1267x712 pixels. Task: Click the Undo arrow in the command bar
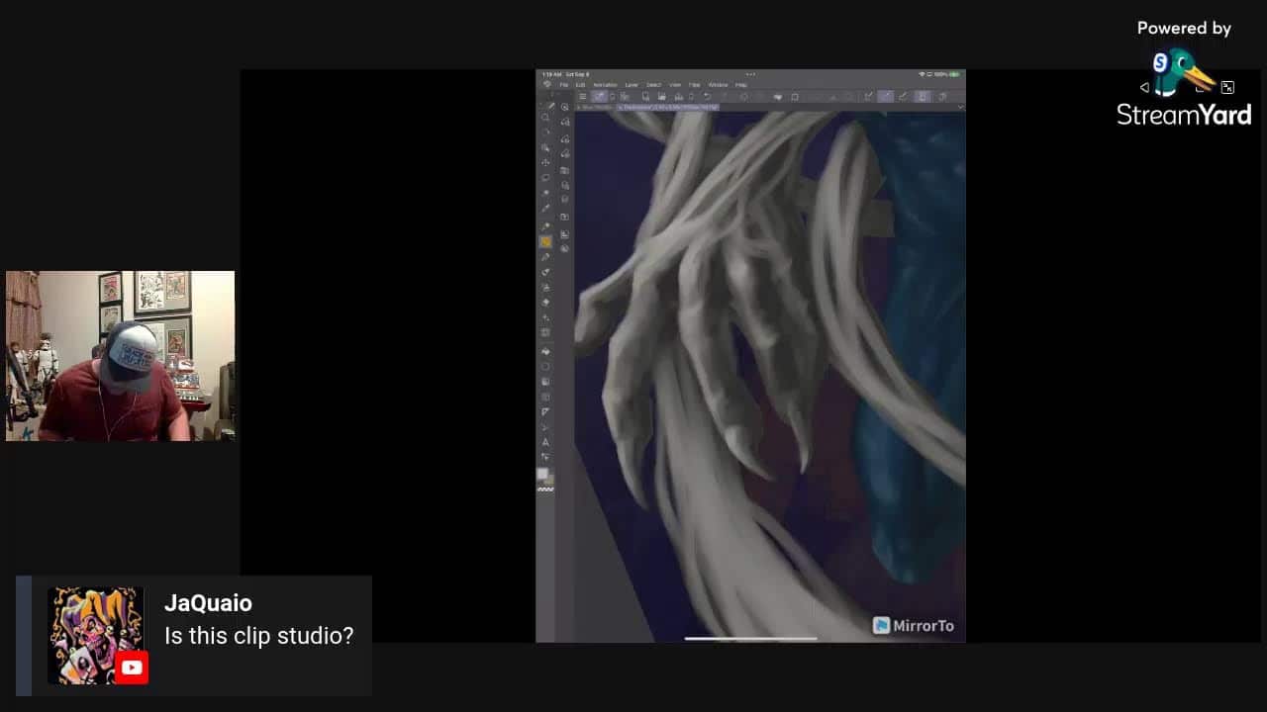(x=706, y=97)
